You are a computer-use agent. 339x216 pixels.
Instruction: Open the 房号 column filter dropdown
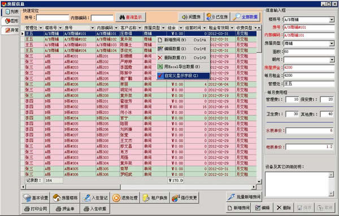pyautogui.click(x=93, y=28)
